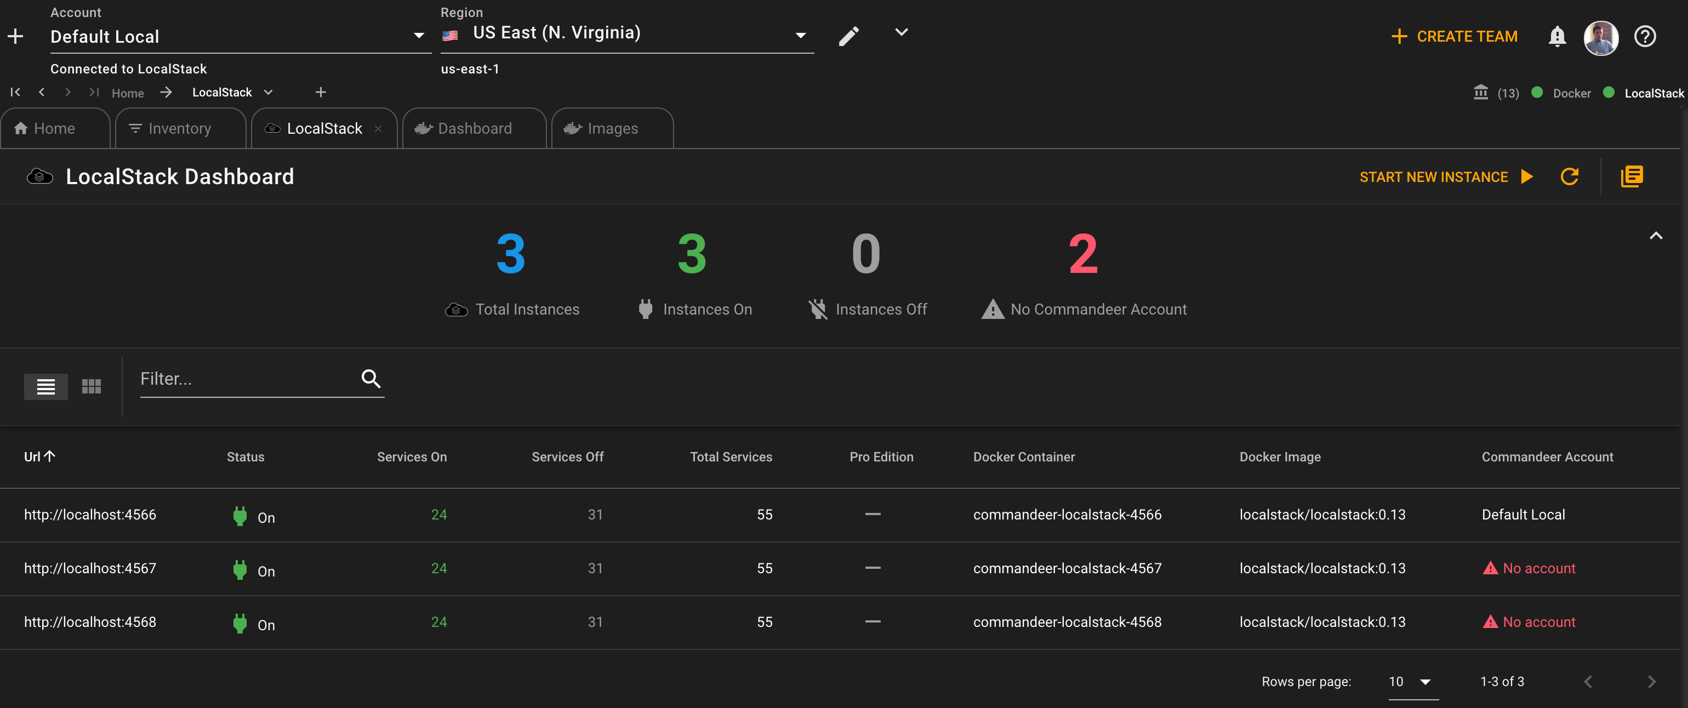Image resolution: width=1688 pixels, height=708 pixels.
Task: Close the LocalStack tab
Action: coord(378,129)
